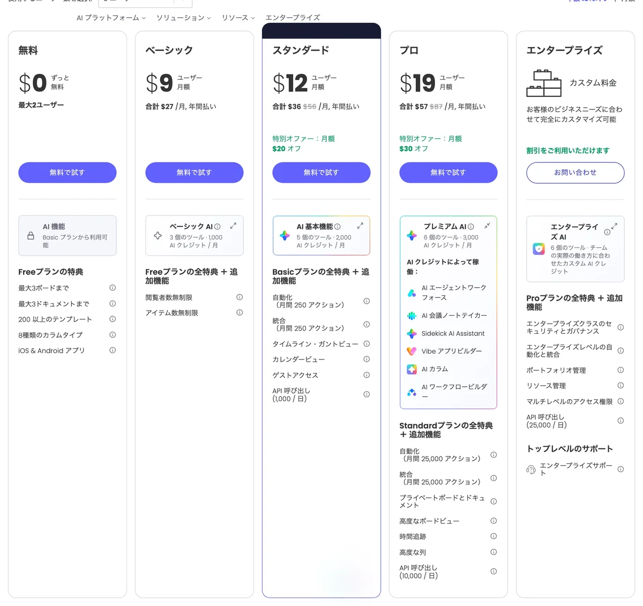The image size is (643, 606).
Task: Click 無料で試す in the ベーシック plan
Action: (x=195, y=173)
